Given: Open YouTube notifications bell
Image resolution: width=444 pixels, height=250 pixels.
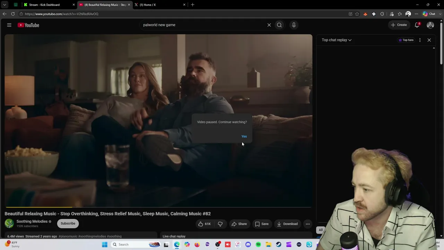Looking at the screenshot, I should [417, 25].
